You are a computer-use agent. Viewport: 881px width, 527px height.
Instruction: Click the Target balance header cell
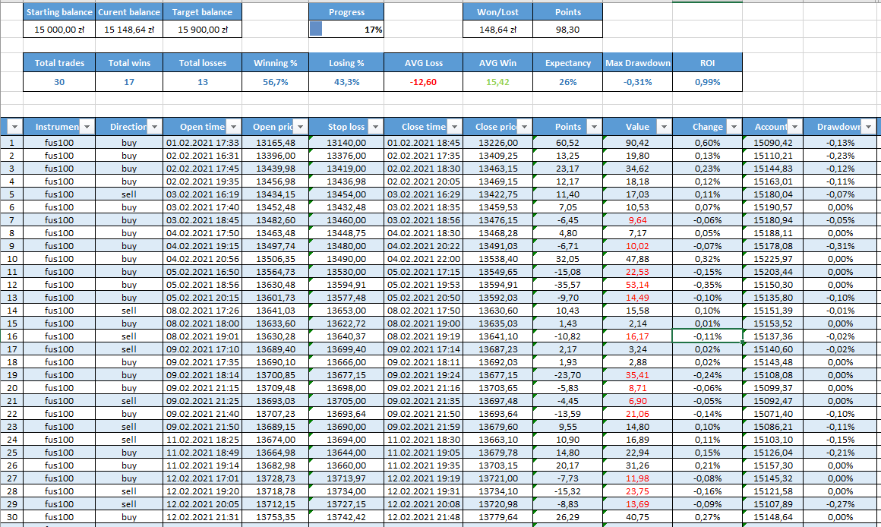202,12
